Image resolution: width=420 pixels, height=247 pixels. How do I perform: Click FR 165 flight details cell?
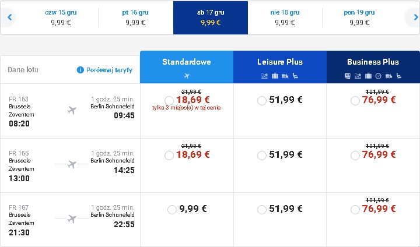click(70, 165)
